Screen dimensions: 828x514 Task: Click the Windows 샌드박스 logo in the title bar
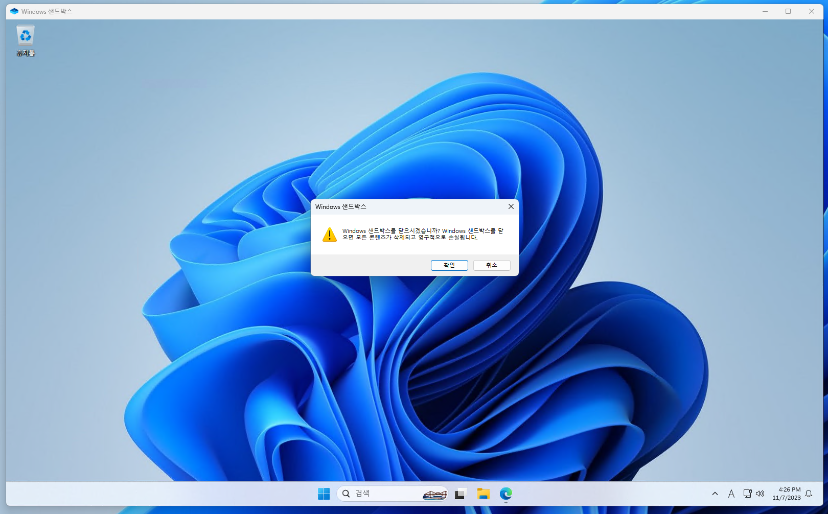tap(14, 11)
